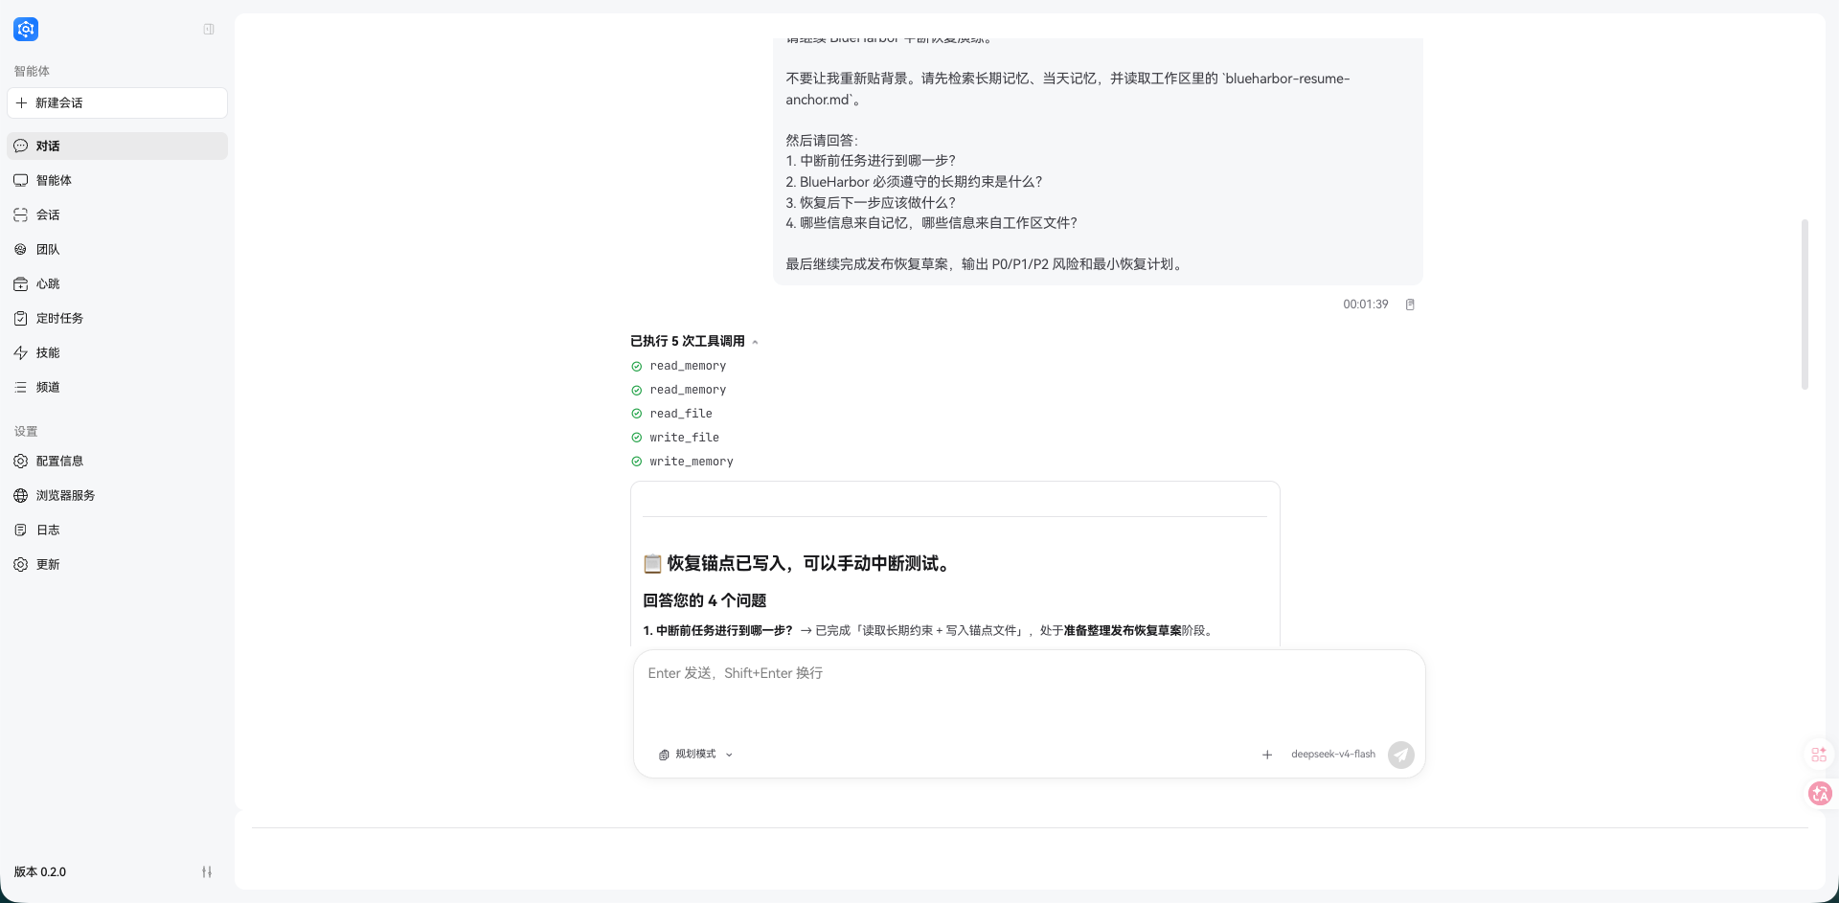Open the 会话 menu item
This screenshot has height=903, width=1839.
pos(118,214)
